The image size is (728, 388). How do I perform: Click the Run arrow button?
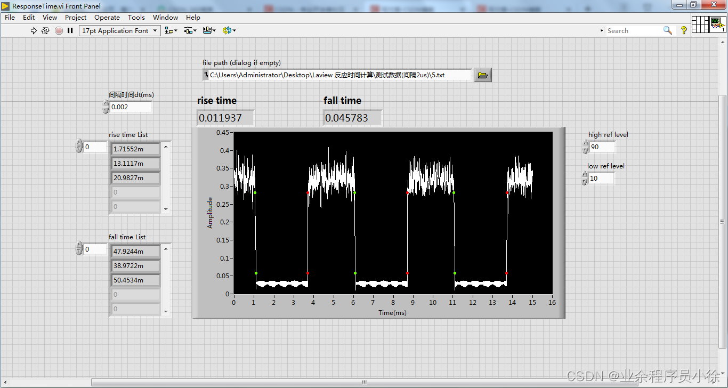click(34, 30)
